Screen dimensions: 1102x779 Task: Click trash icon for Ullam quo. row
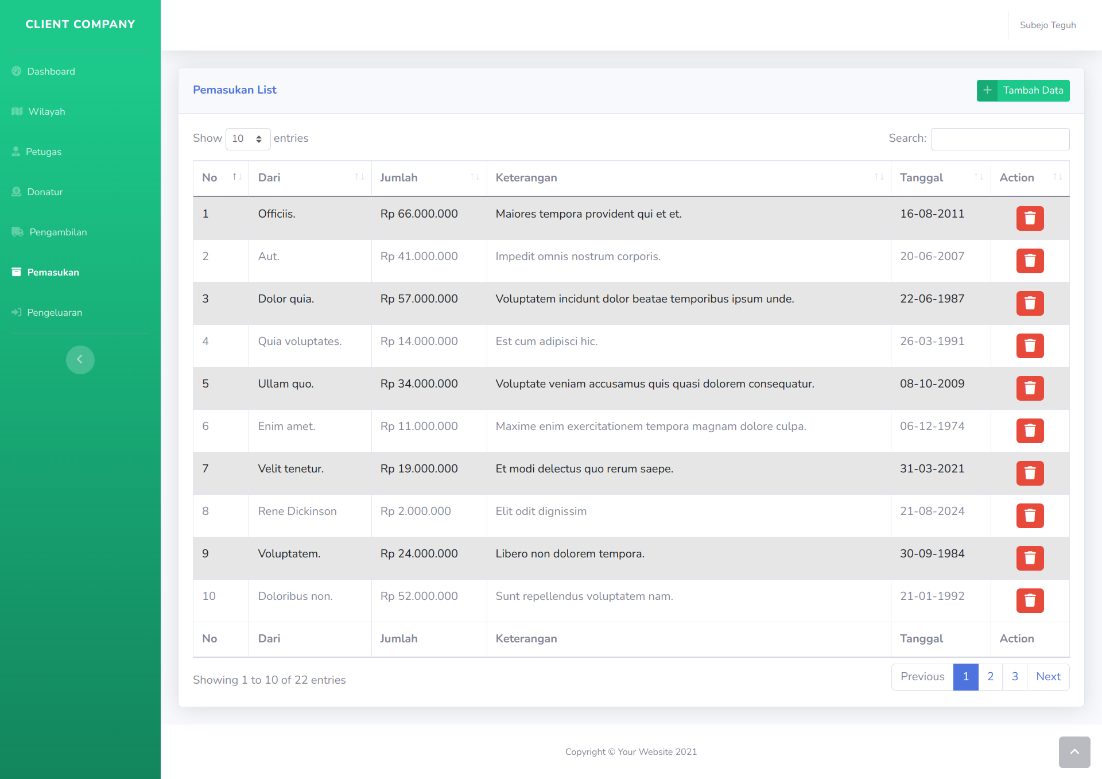pos(1030,388)
